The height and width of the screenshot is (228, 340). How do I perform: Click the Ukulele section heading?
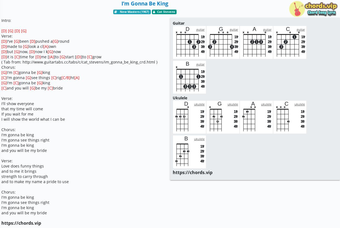point(180,98)
